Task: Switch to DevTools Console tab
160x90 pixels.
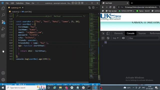Action: 130,33
